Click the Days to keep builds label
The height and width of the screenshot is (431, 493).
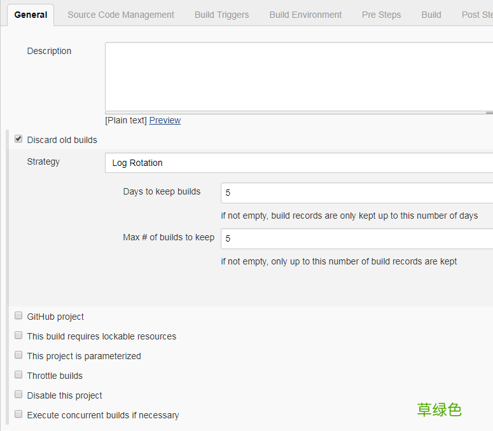tap(162, 191)
